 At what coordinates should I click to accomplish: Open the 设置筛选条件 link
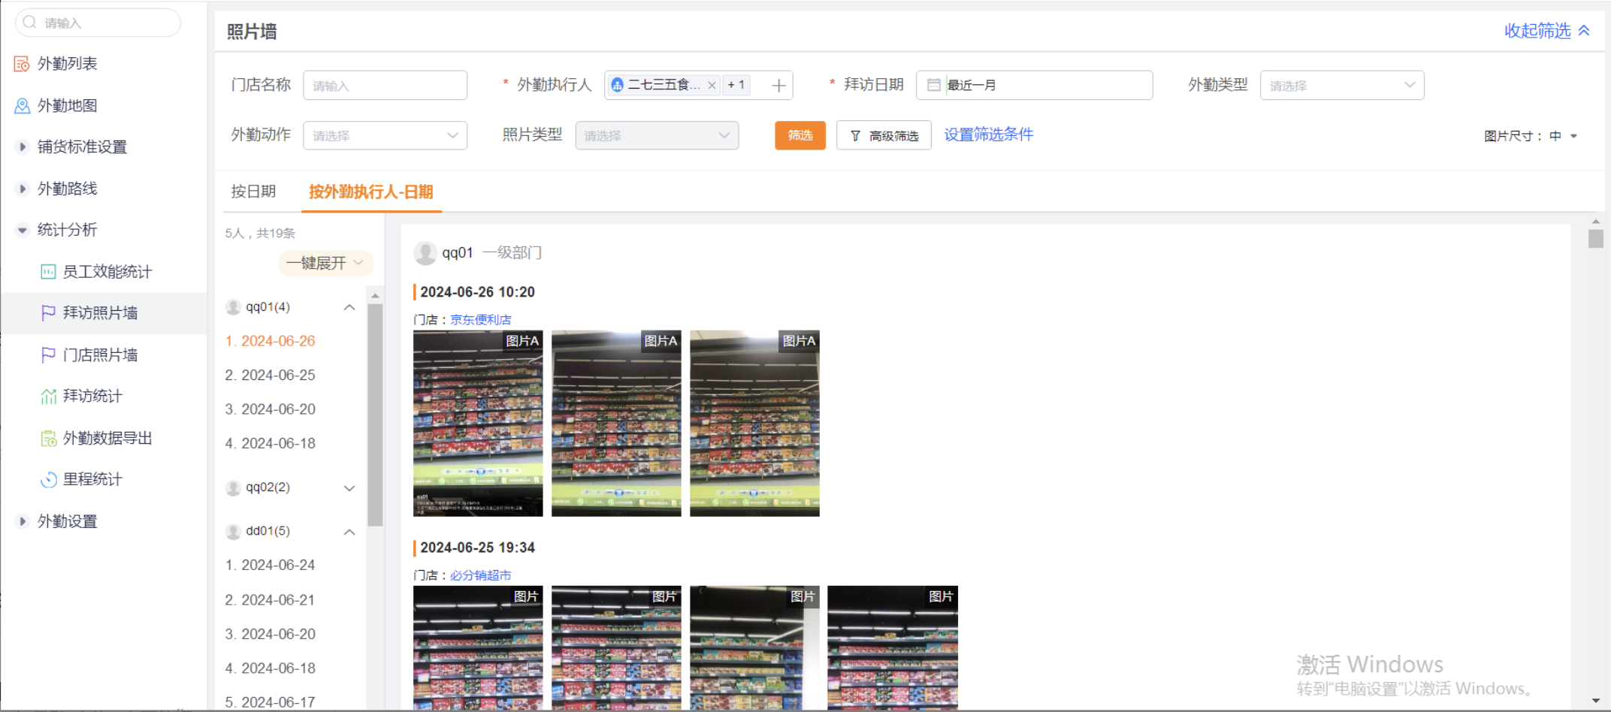[989, 134]
